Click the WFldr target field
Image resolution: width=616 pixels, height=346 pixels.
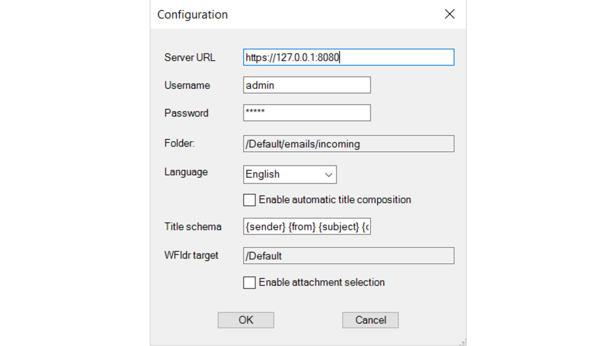tap(348, 255)
